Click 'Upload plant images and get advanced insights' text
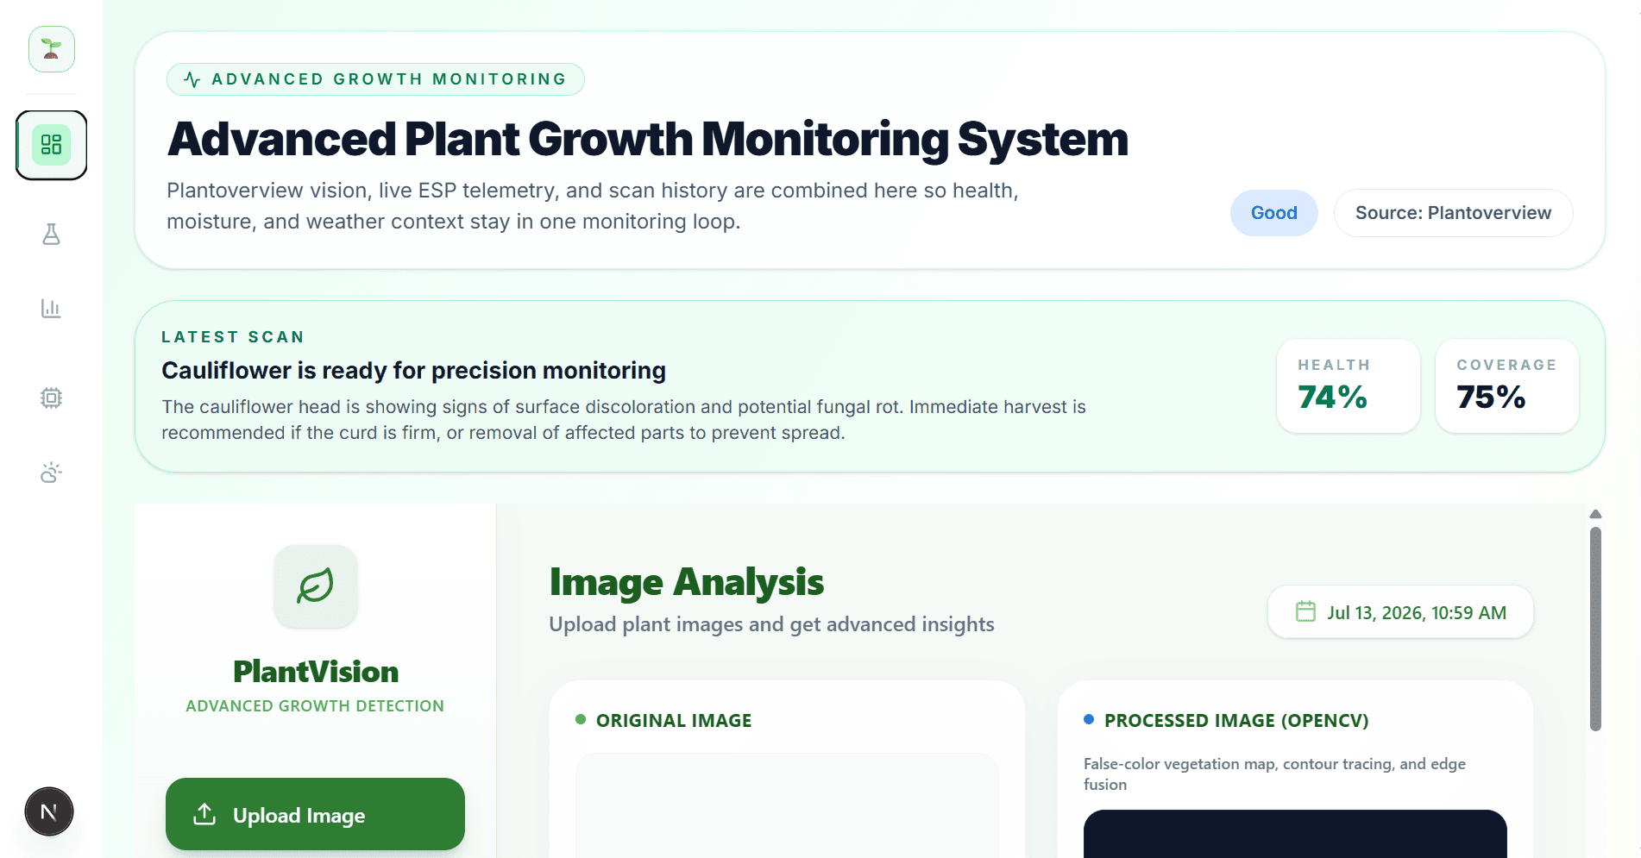1641x858 pixels. click(x=771, y=624)
